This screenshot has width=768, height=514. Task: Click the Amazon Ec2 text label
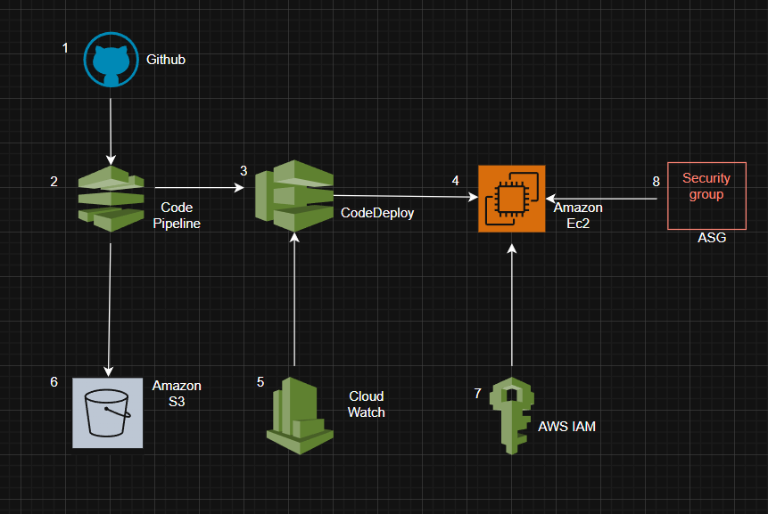(x=578, y=216)
